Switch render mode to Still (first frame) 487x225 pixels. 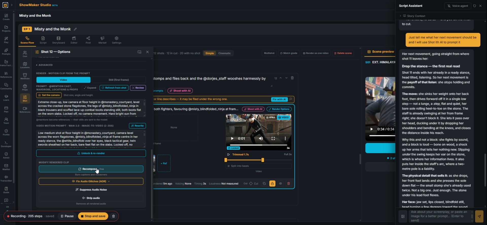point(119,80)
